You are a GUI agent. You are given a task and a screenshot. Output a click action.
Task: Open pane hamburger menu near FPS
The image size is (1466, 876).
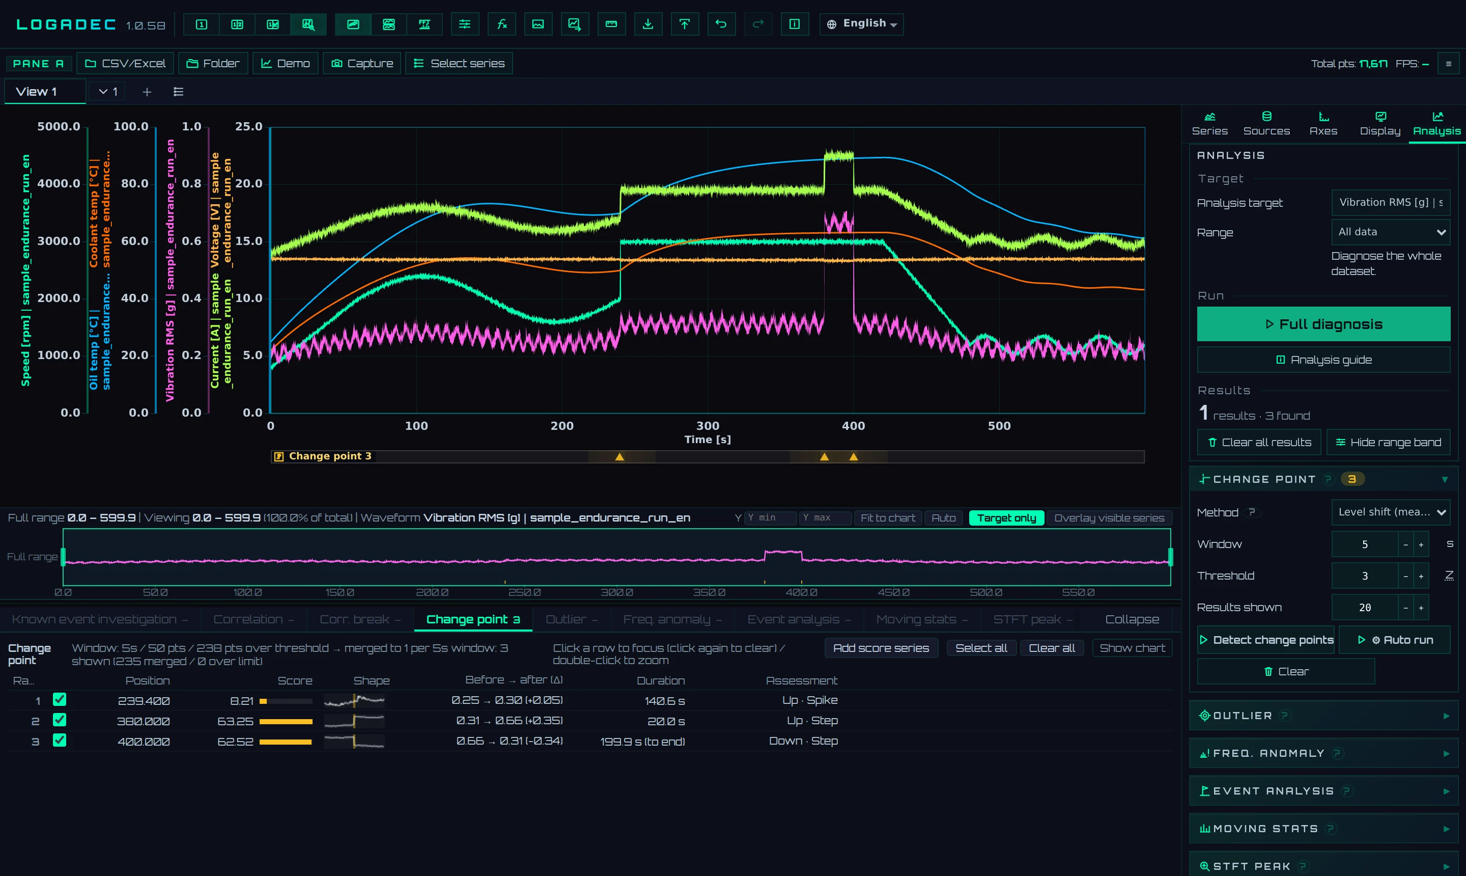[1448, 64]
